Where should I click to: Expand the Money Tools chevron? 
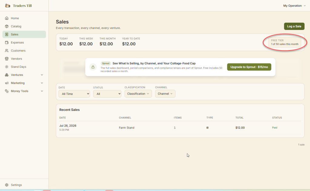[42, 91]
